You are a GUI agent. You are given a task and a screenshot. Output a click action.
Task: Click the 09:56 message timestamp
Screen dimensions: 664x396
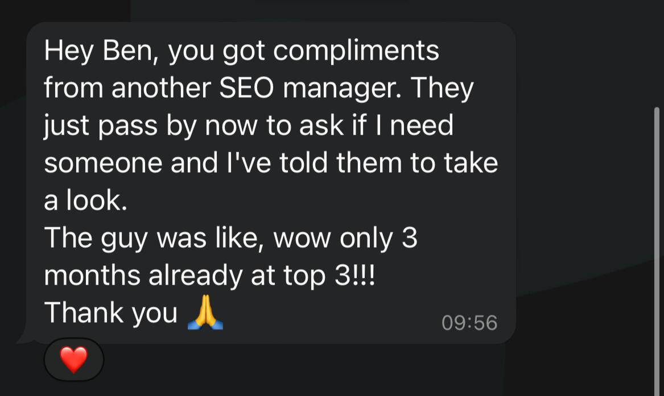click(469, 323)
